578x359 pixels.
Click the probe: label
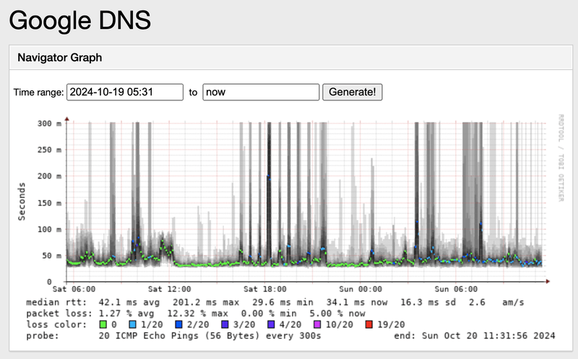click(x=43, y=336)
